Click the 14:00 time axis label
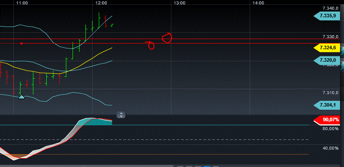 click(258, 3)
